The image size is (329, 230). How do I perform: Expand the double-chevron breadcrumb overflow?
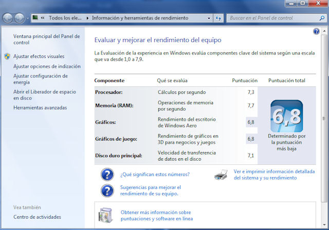pyautogui.click(x=43, y=18)
